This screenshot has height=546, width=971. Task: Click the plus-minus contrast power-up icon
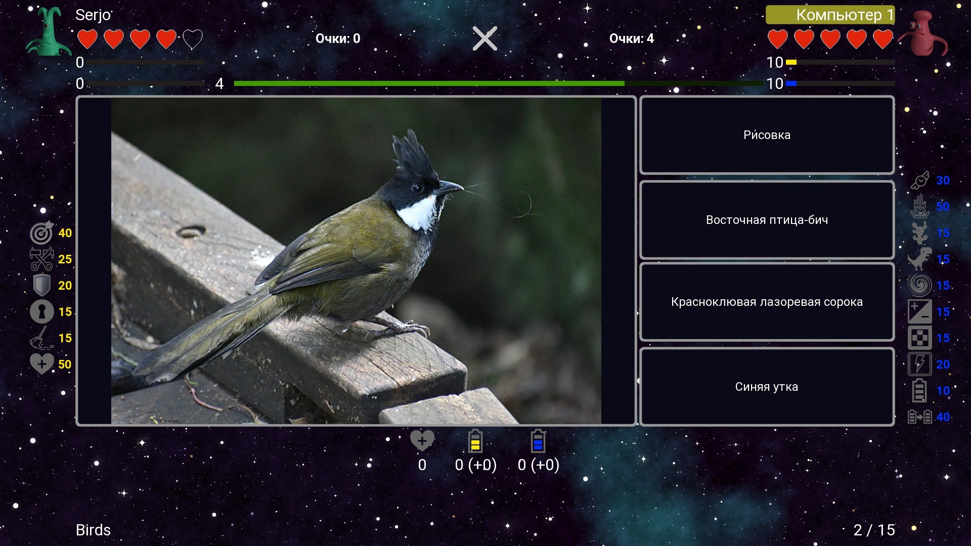tap(920, 312)
